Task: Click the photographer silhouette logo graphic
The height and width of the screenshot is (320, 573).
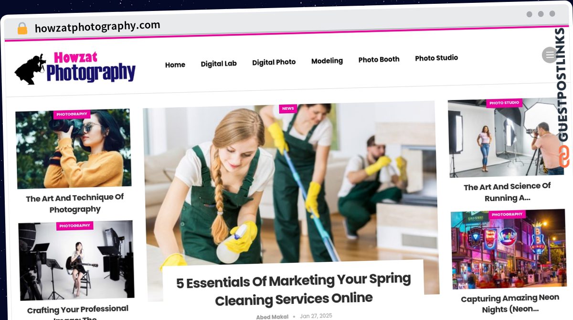Action: 30,70
